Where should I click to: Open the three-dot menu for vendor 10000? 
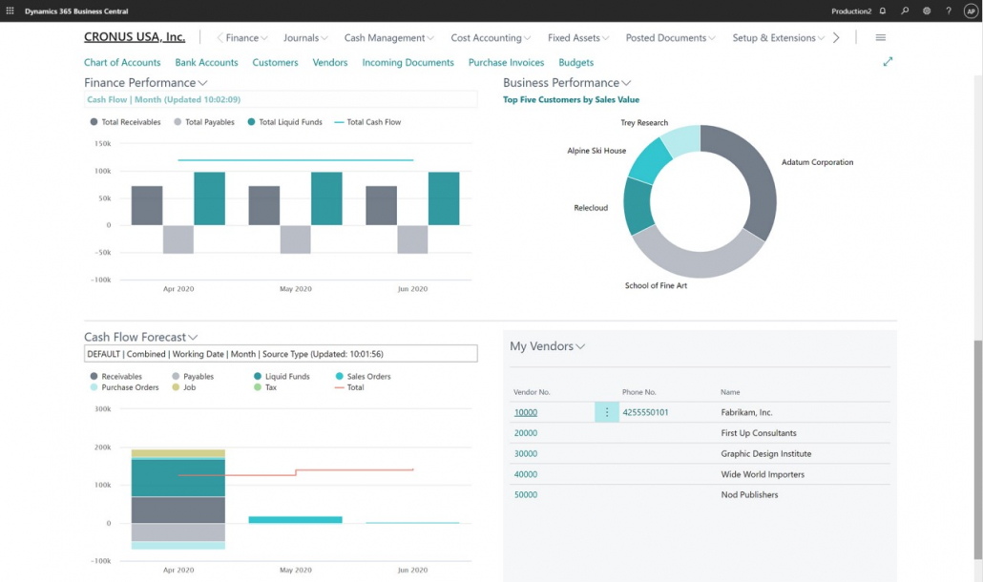point(606,412)
